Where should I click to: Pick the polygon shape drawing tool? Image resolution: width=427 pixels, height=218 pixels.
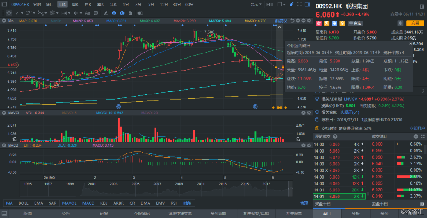pyautogui.click(x=29, y=13)
